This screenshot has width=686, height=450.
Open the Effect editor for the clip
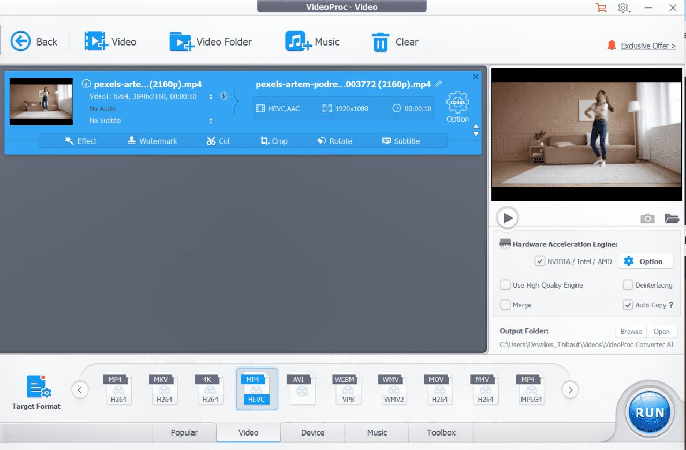(81, 141)
